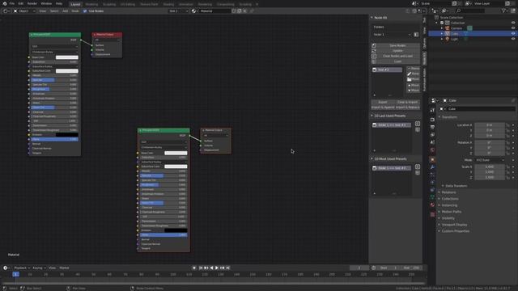Screen dimensions: 518x291
Task: Open the Scene properties tab icon
Action: pos(432,142)
